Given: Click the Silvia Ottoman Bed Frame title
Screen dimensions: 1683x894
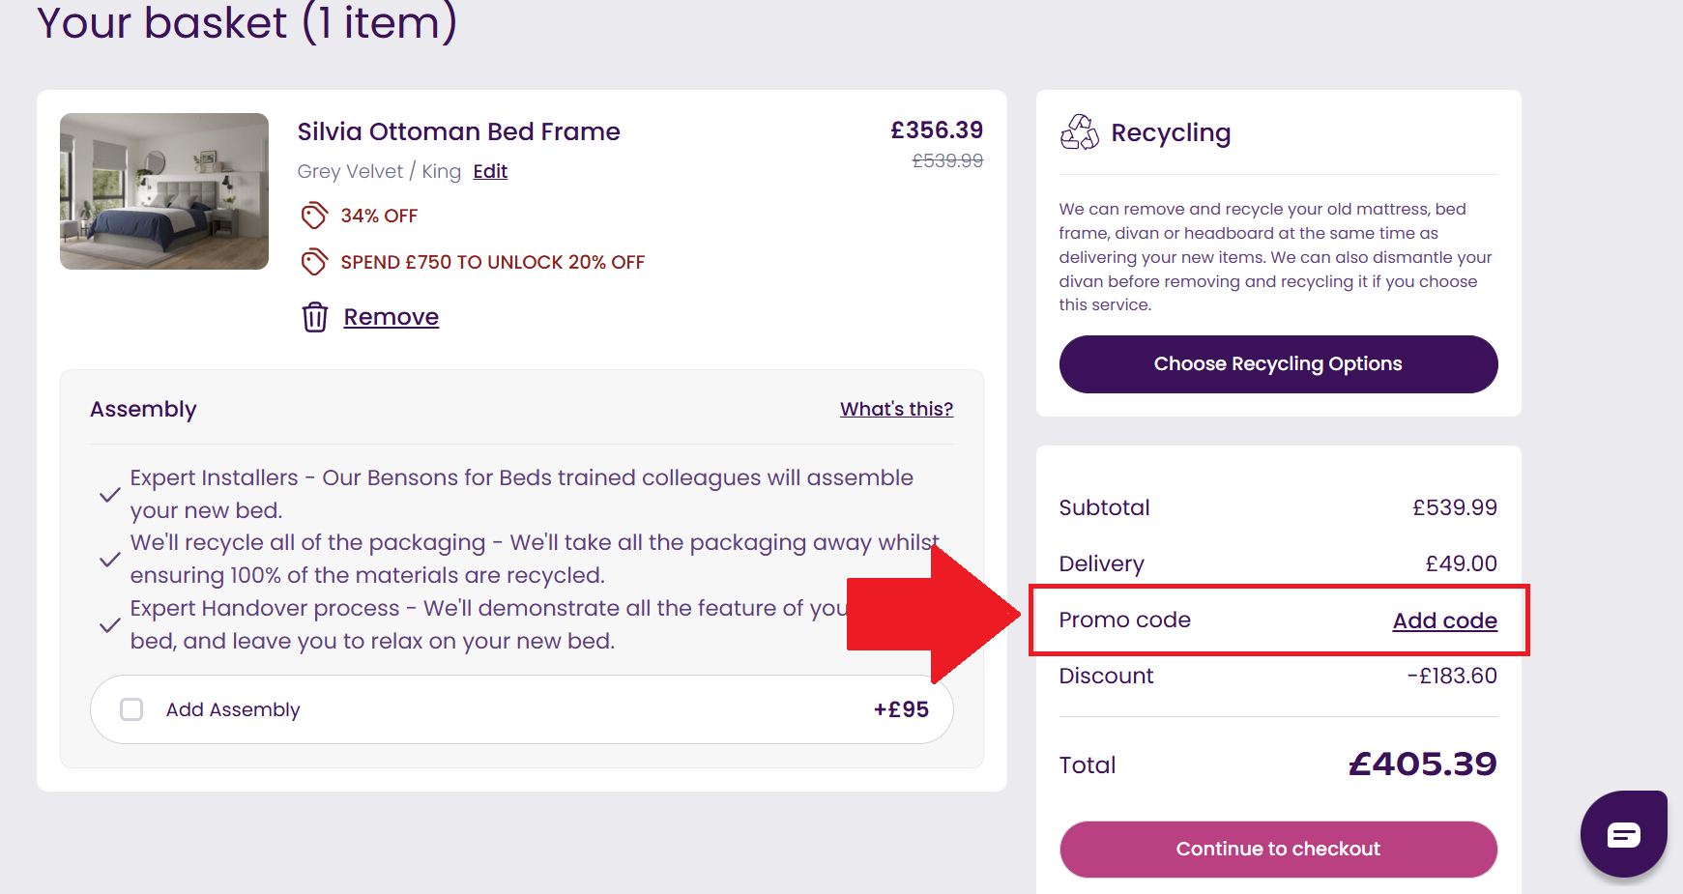Looking at the screenshot, I should [x=458, y=131].
